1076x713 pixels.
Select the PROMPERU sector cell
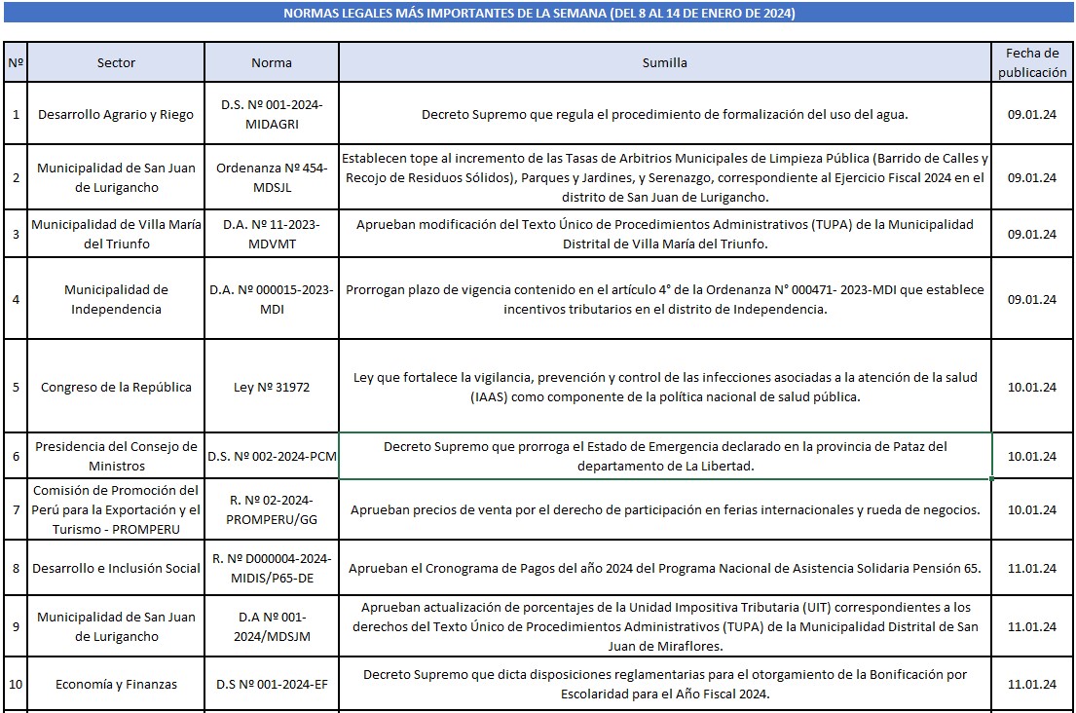(116, 509)
